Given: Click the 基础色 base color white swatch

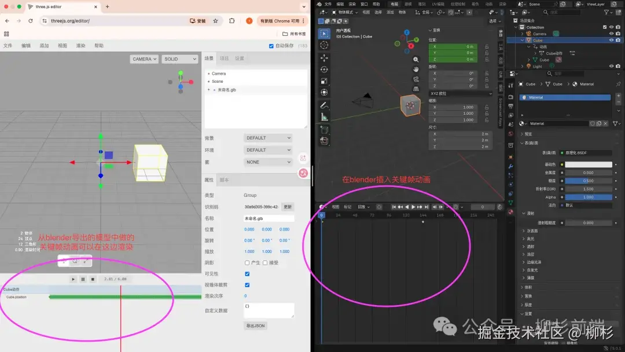Looking at the screenshot, I should [589, 164].
